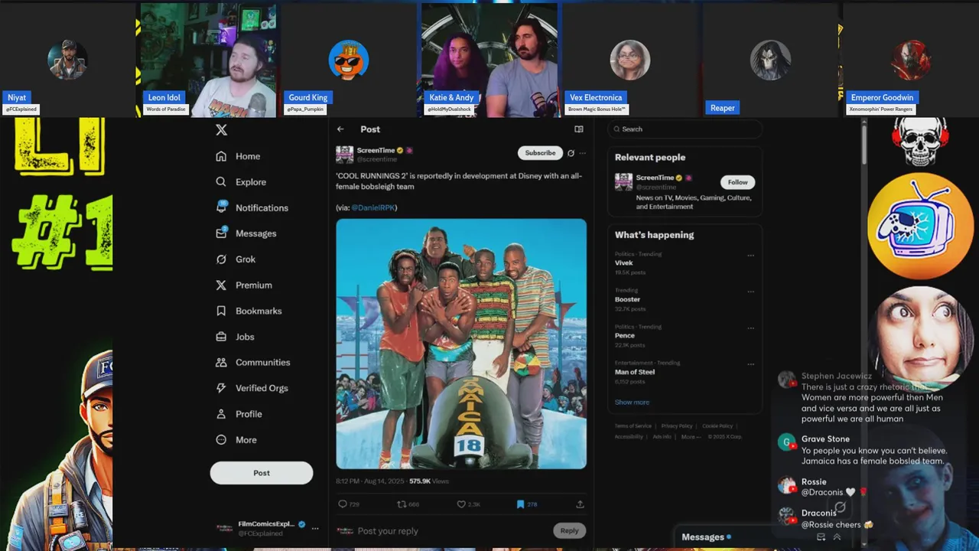Click Gourd King's pumpkin avatar
The image size is (979, 551).
349,60
